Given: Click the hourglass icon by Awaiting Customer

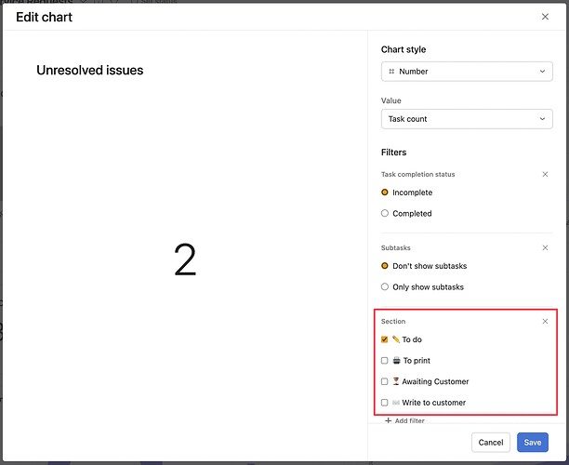Looking at the screenshot, I should click(x=396, y=381).
